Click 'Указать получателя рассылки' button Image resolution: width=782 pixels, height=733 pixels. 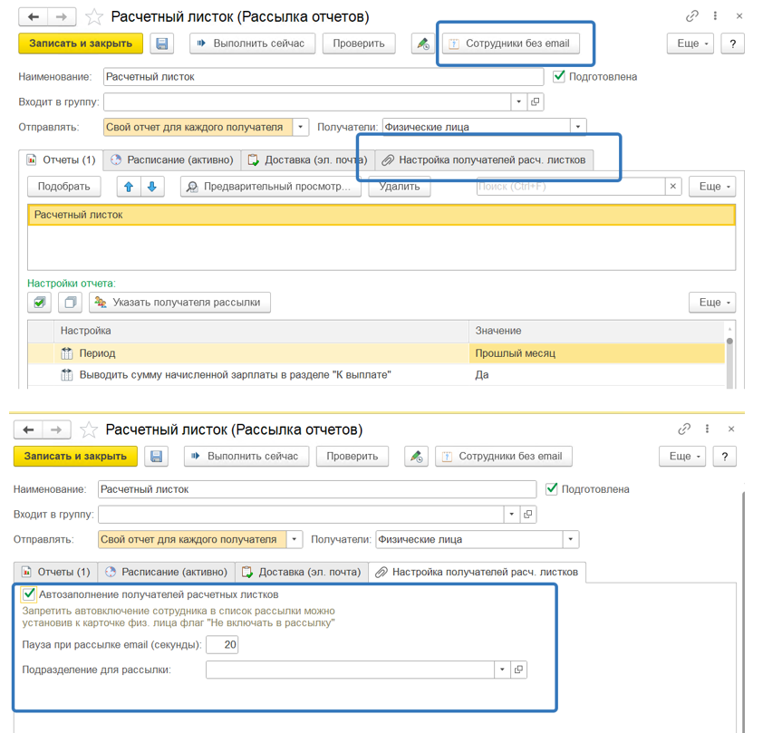click(x=179, y=303)
